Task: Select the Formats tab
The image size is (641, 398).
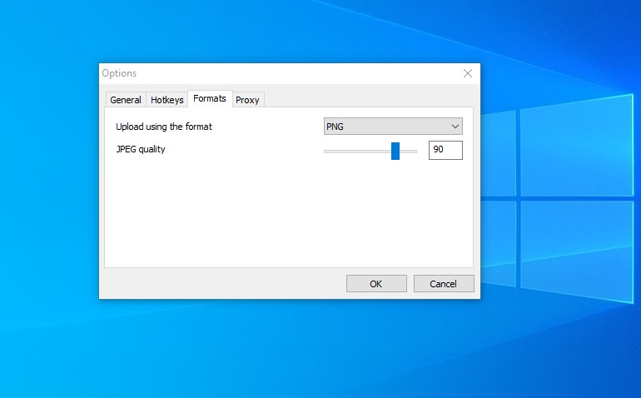Action: coord(210,98)
